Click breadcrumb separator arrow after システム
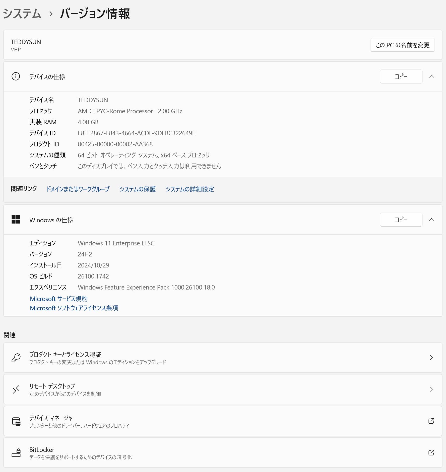The height and width of the screenshot is (472, 446). (51, 14)
